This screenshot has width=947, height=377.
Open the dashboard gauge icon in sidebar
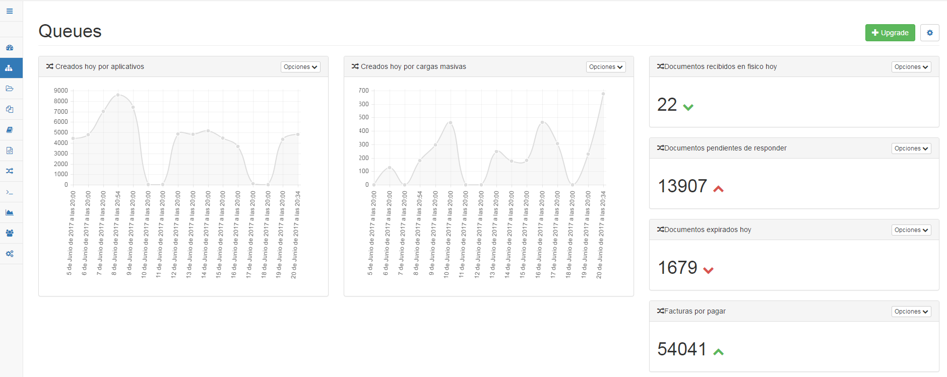pos(10,48)
